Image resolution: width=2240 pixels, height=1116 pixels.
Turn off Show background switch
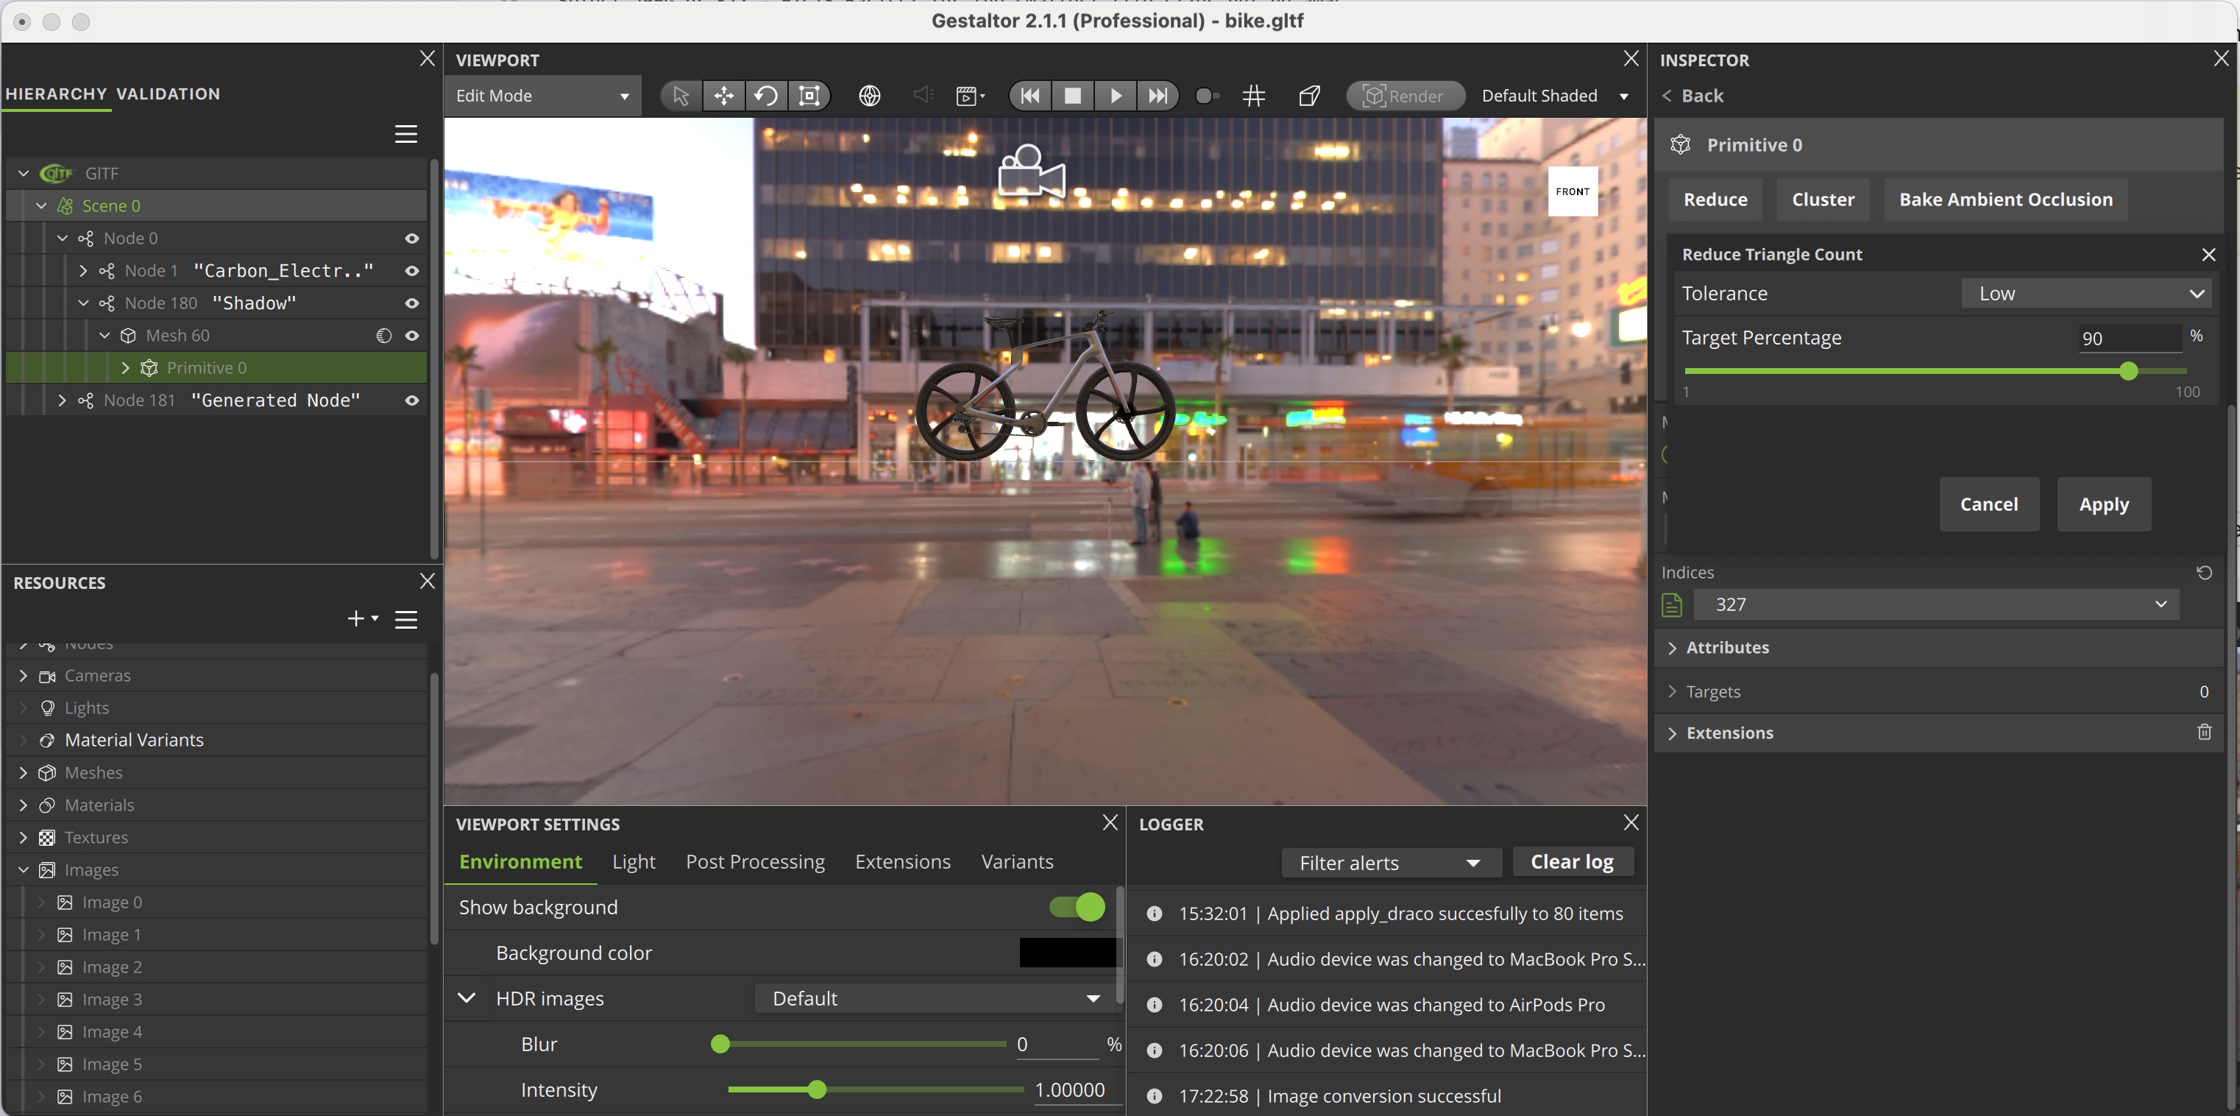(x=1077, y=907)
